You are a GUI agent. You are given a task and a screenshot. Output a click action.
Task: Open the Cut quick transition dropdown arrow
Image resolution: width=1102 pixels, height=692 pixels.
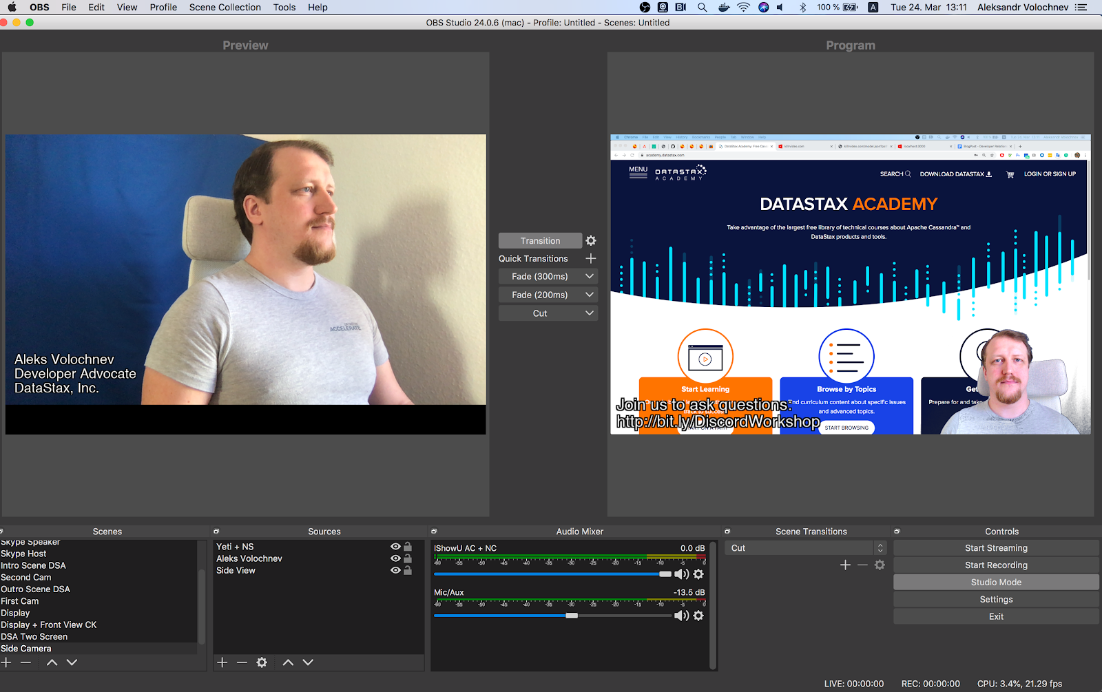click(x=589, y=313)
